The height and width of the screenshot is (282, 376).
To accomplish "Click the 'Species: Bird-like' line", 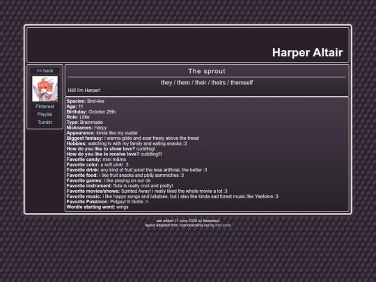I will click(86, 101).
